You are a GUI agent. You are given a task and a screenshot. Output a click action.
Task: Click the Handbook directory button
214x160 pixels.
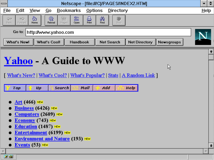[x=79, y=42]
